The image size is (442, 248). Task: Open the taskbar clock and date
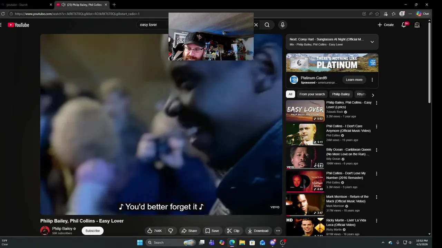coord(422,242)
